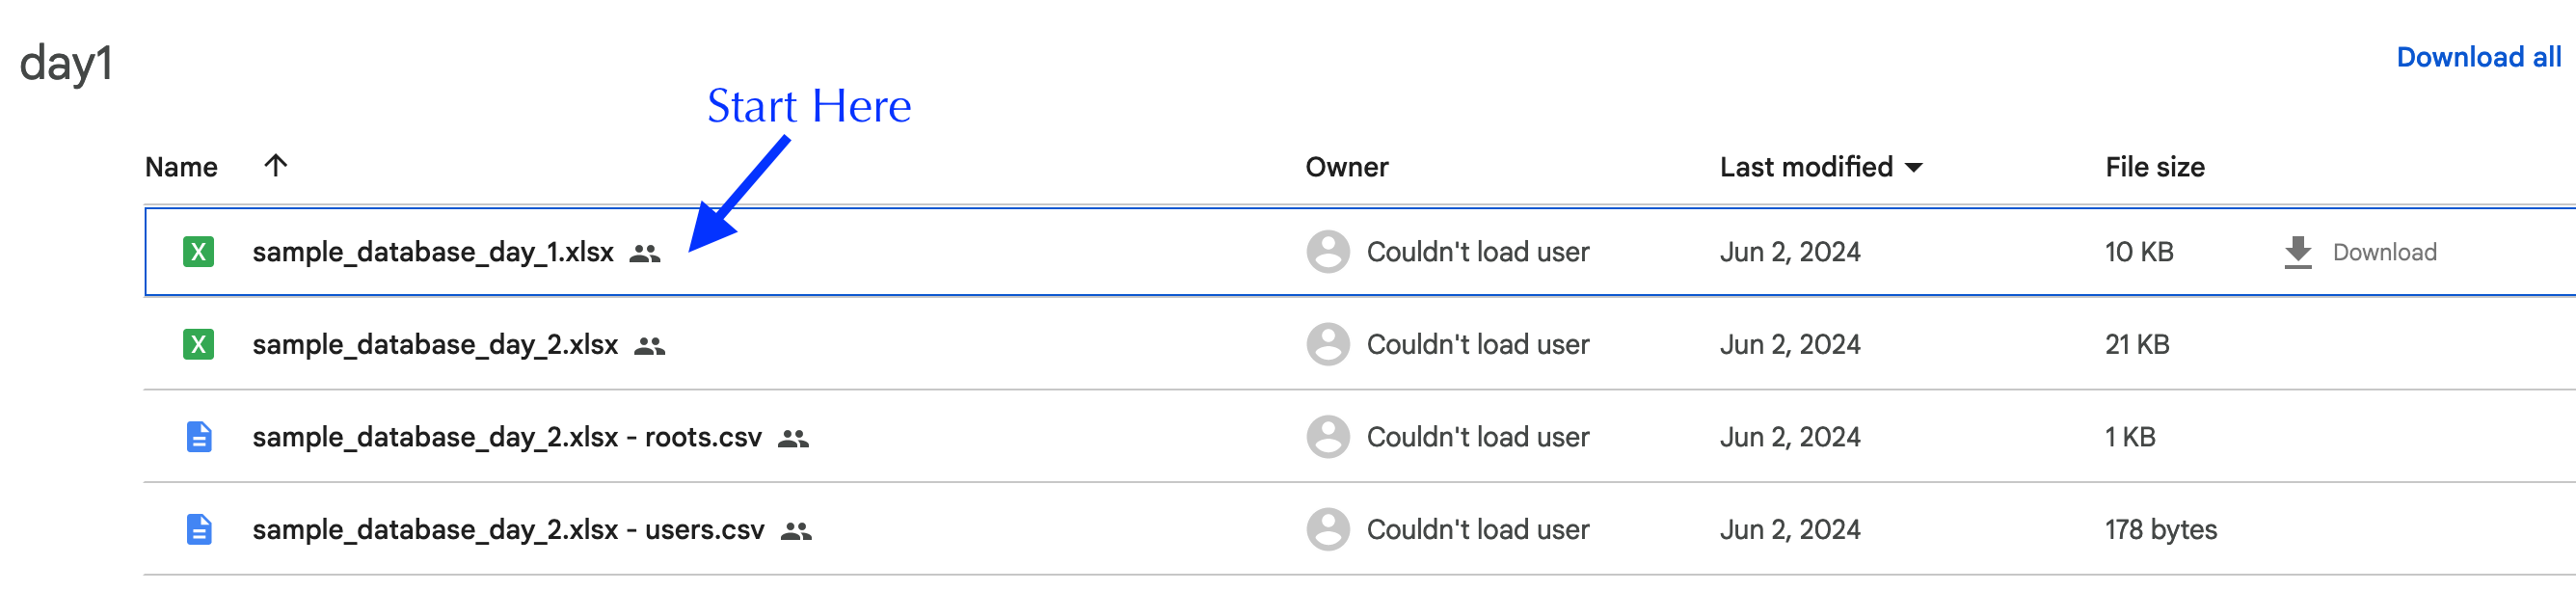Image resolution: width=2576 pixels, height=592 pixels.
Task: Click the Owner column header
Action: click(x=1347, y=167)
